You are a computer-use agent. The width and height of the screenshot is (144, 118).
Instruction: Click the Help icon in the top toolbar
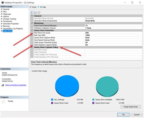point(43,7)
